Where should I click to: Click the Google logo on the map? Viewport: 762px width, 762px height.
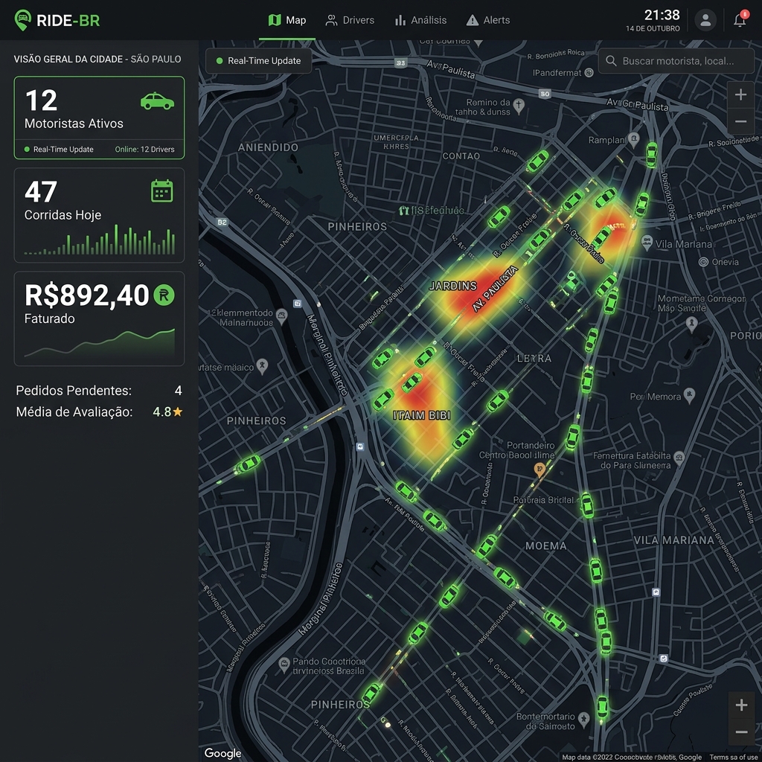point(222,753)
